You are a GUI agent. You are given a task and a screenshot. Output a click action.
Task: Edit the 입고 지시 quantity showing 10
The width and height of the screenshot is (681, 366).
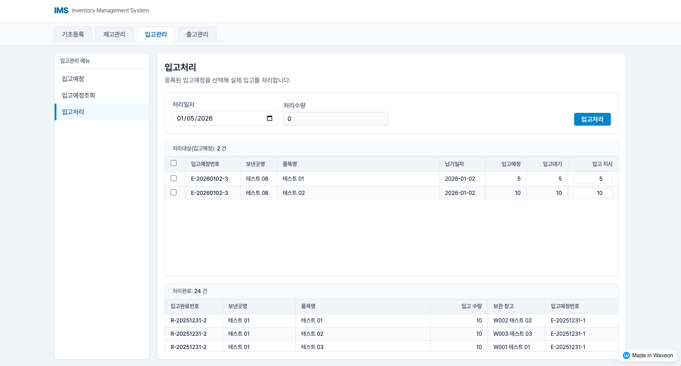coord(592,193)
